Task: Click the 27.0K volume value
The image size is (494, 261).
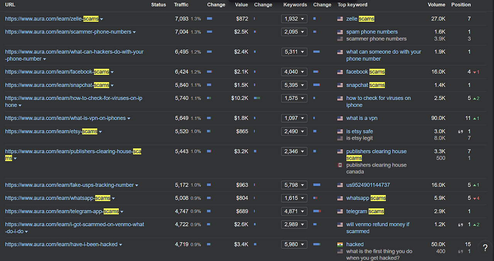Action: (x=438, y=19)
